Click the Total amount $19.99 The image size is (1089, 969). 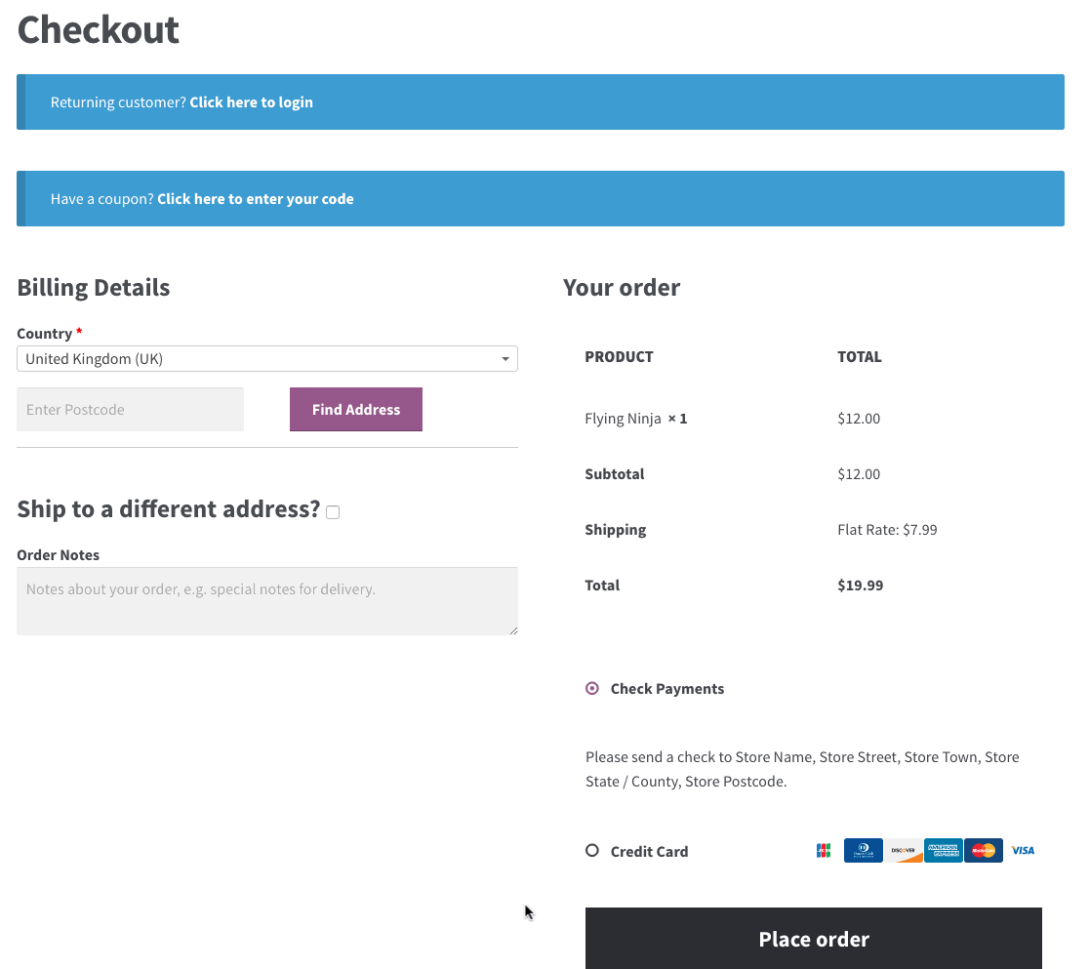point(860,585)
